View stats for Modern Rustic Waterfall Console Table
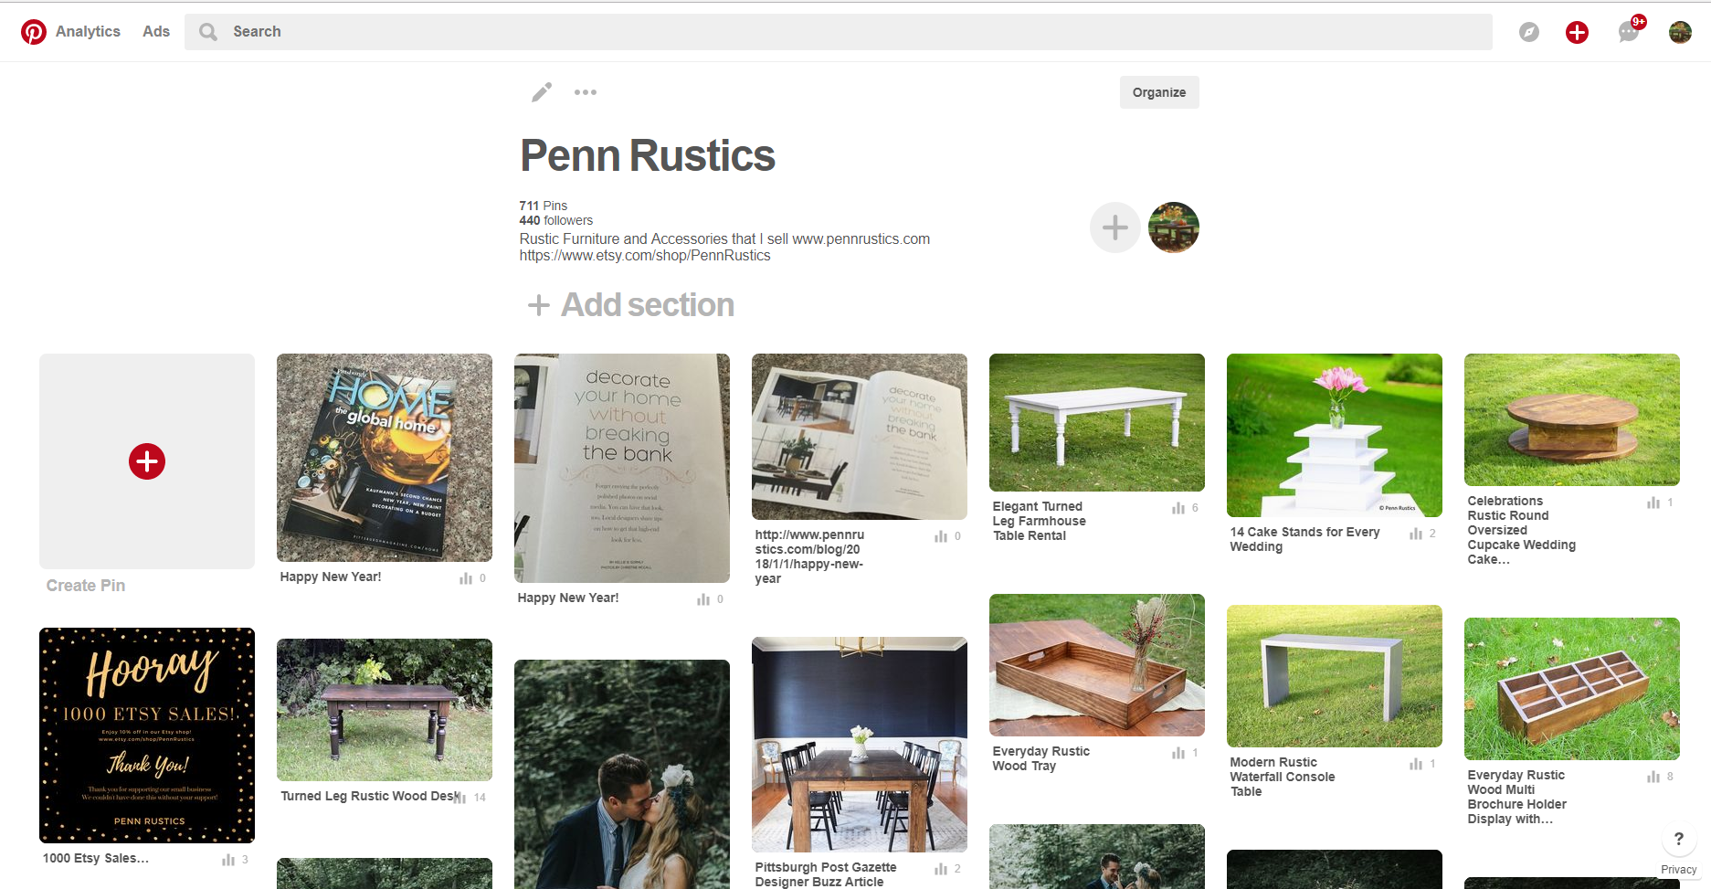Viewport: 1711px width, 889px height. click(1416, 764)
